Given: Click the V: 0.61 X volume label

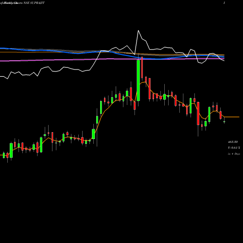Looking at the screenshot, I should 234,148.
